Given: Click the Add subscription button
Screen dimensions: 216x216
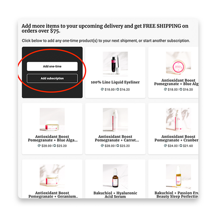Looking at the screenshot, I should [52, 78].
